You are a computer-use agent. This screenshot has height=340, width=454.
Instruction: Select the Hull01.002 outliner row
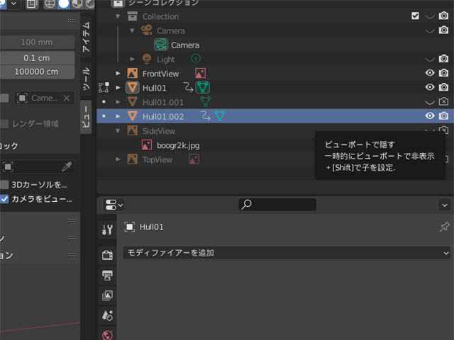point(275,116)
